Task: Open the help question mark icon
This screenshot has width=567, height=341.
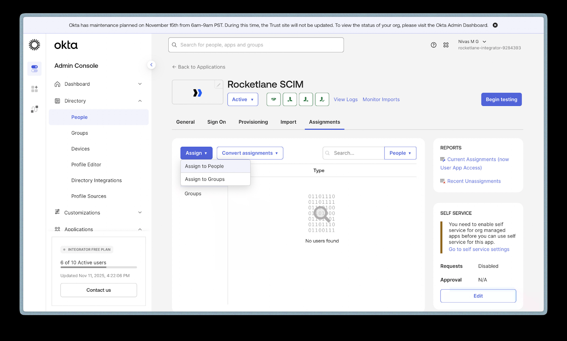Action: tap(433, 45)
